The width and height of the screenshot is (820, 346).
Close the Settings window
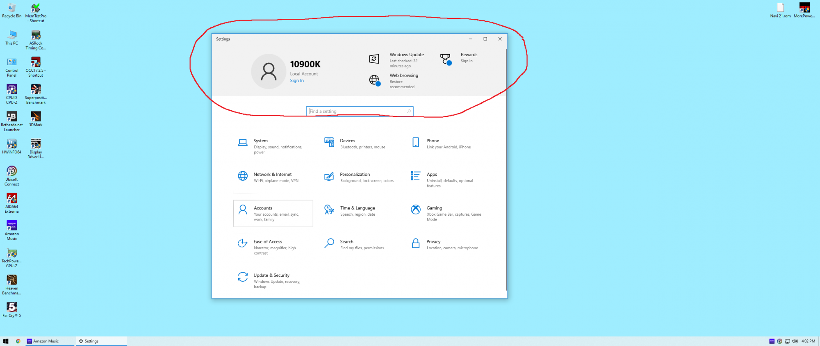pyautogui.click(x=500, y=39)
